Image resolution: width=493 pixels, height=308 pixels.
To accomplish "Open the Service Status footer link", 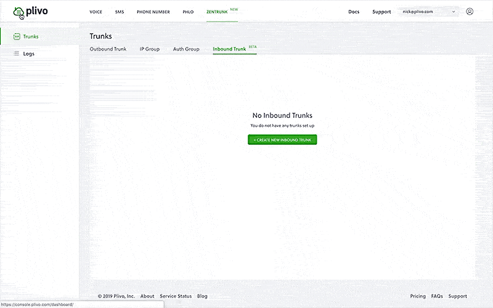I will coord(176,296).
